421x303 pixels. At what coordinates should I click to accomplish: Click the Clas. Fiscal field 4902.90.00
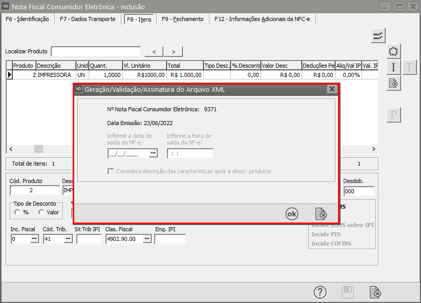point(124,239)
